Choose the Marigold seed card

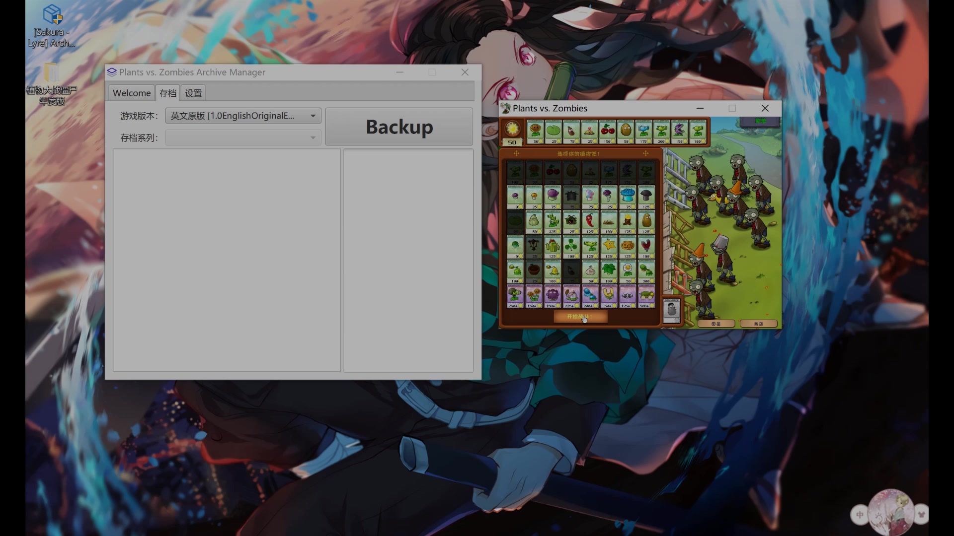tap(628, 271)
